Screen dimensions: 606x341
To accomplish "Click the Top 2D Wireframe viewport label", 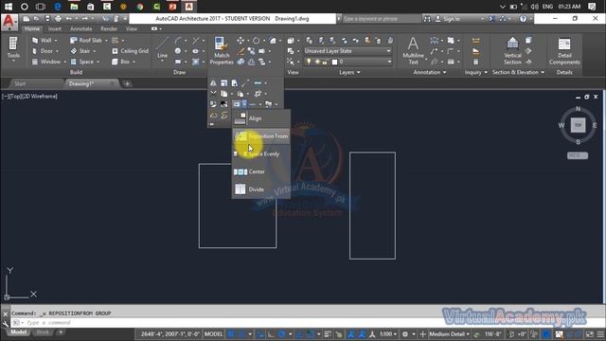I will (x=29, y=97).
